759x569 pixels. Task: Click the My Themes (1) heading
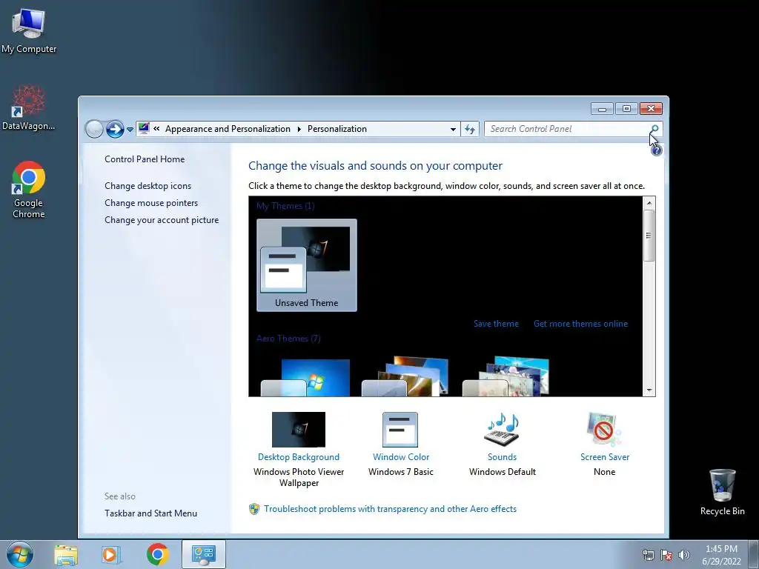click(285, 206)
